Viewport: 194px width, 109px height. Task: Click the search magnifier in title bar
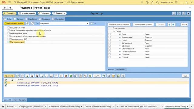click(157, 2)
